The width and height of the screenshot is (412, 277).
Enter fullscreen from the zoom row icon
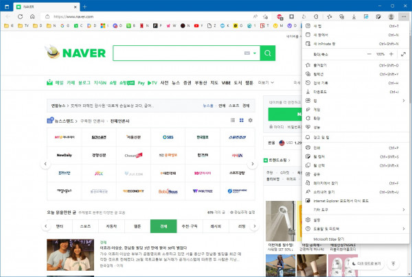coord(403,54)
